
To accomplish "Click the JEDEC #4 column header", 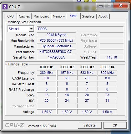I will (x=107, y=67).
